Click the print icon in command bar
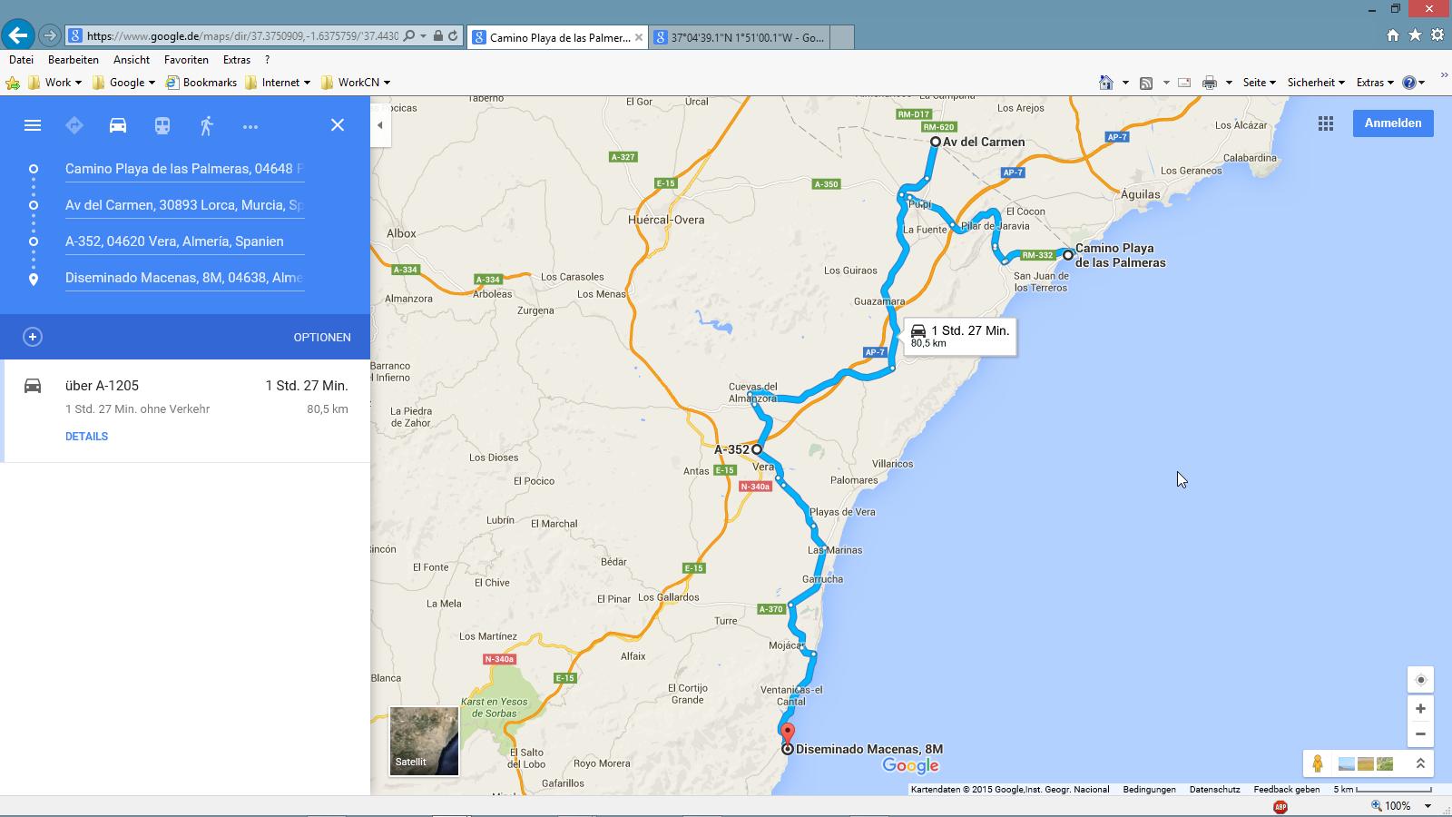Viewport: 1452px width, 817px height. pos(1209,83)
